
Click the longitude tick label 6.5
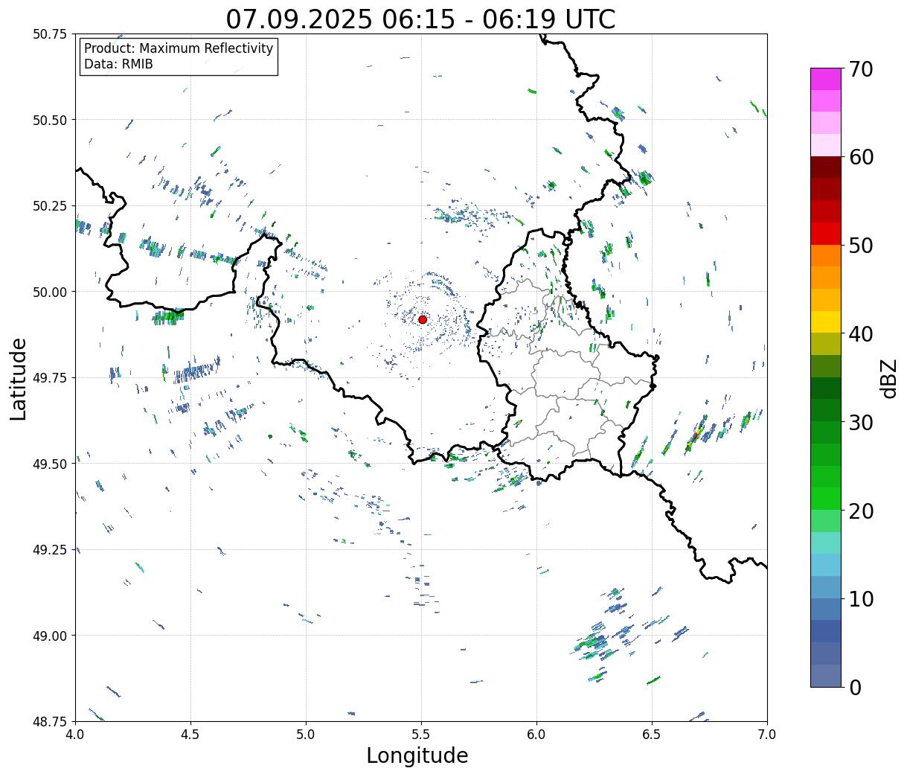pos(652,734)
